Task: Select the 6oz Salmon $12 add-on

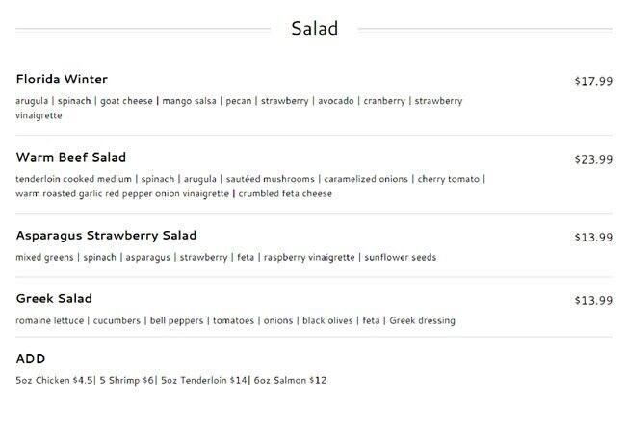Action: click(x=290, y=380)
